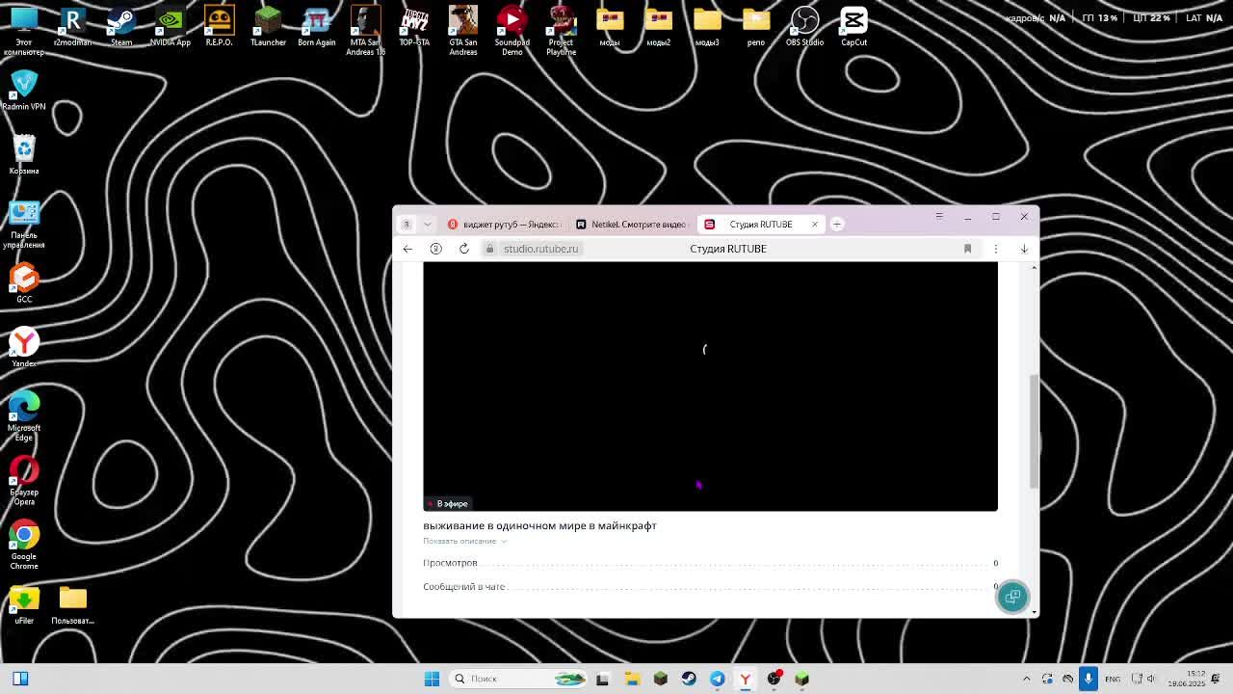Viewport: 1233px width, 694px height.
Task: Expand the tab list chevron in browser
Action: coord(427,224)
